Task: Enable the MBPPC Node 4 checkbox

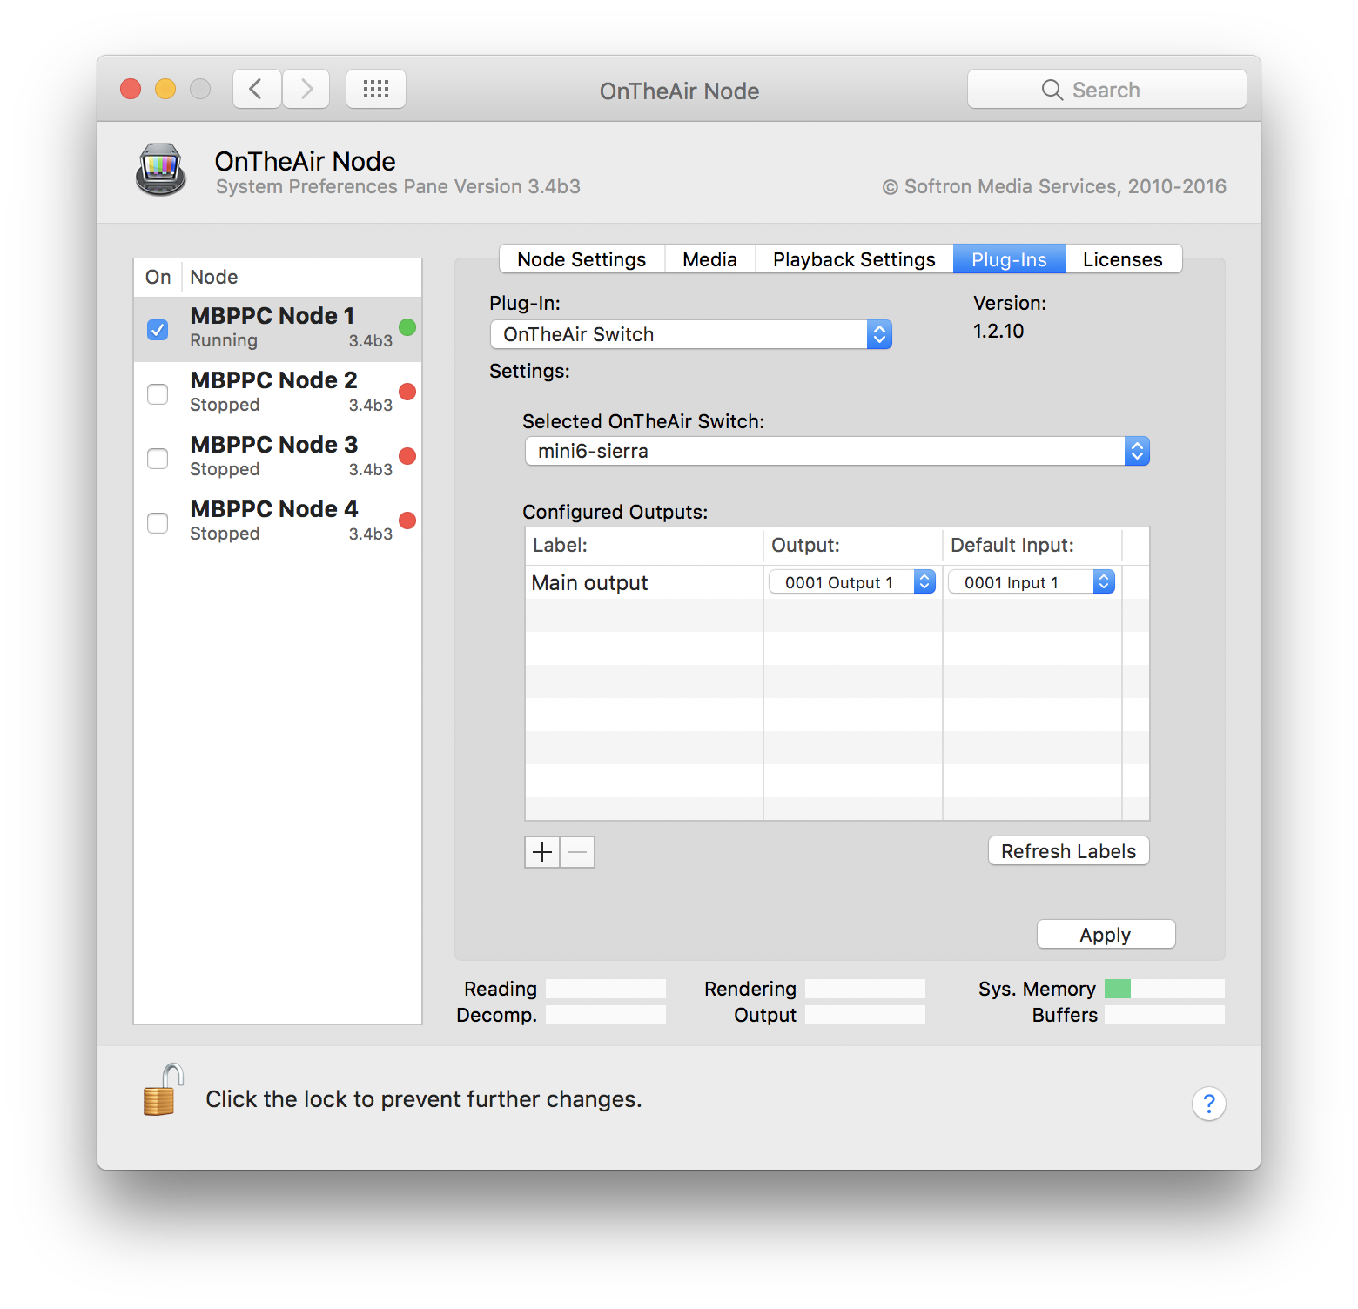Action: (158, 523)
